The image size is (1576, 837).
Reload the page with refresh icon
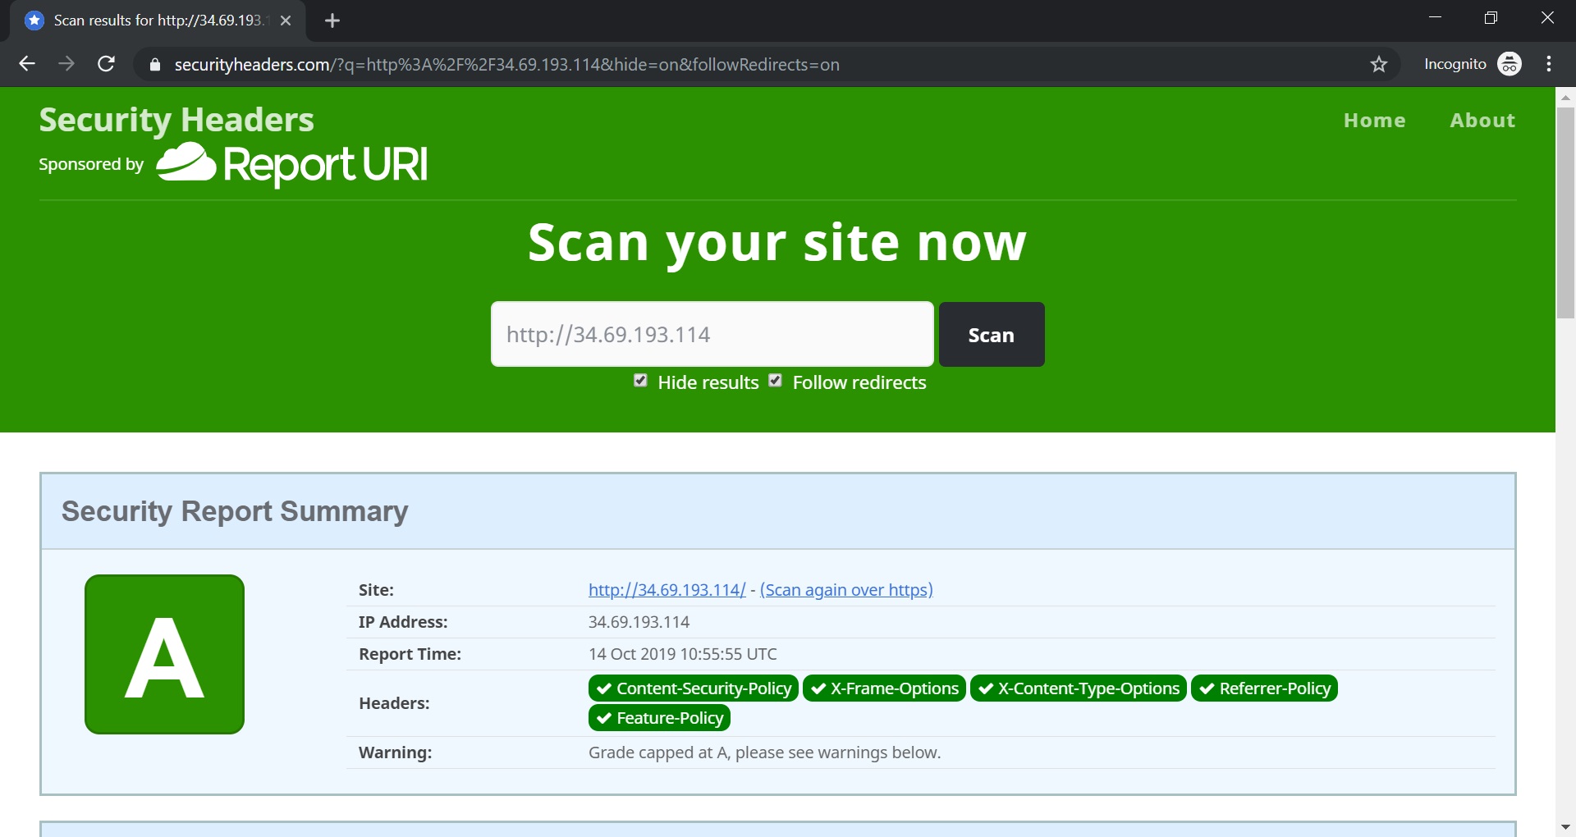[106, 64]
